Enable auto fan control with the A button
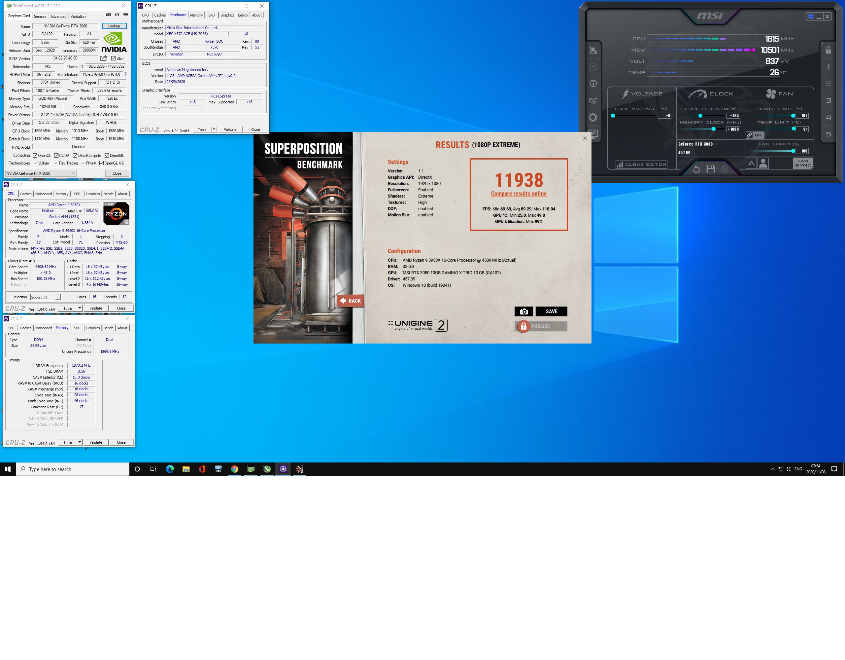 pos(751,164)
